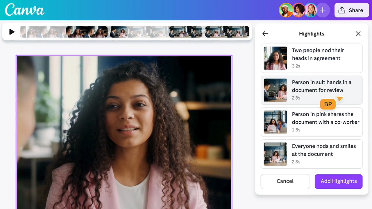The width and height of the screenshot is (372, 209).
Task: Click the plus icon to add collaborator
Action: coord(323,10)
